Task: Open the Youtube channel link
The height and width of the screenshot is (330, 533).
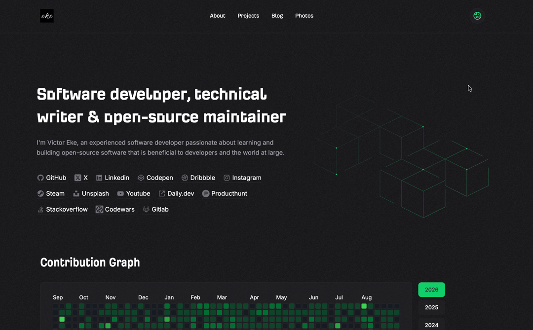Action: click(x=134, y=193)
